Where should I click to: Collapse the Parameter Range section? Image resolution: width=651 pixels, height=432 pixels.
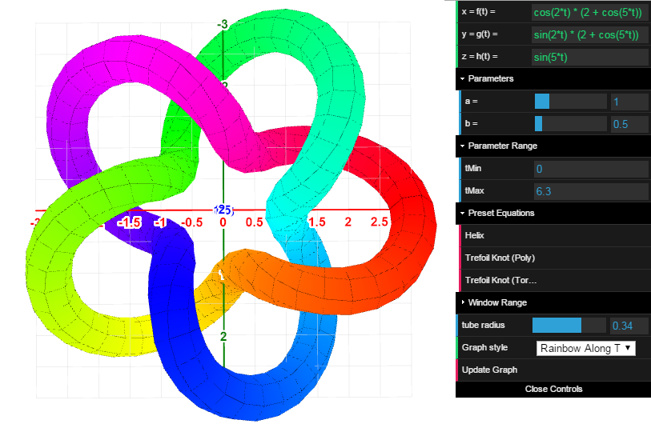pos(502,146)
